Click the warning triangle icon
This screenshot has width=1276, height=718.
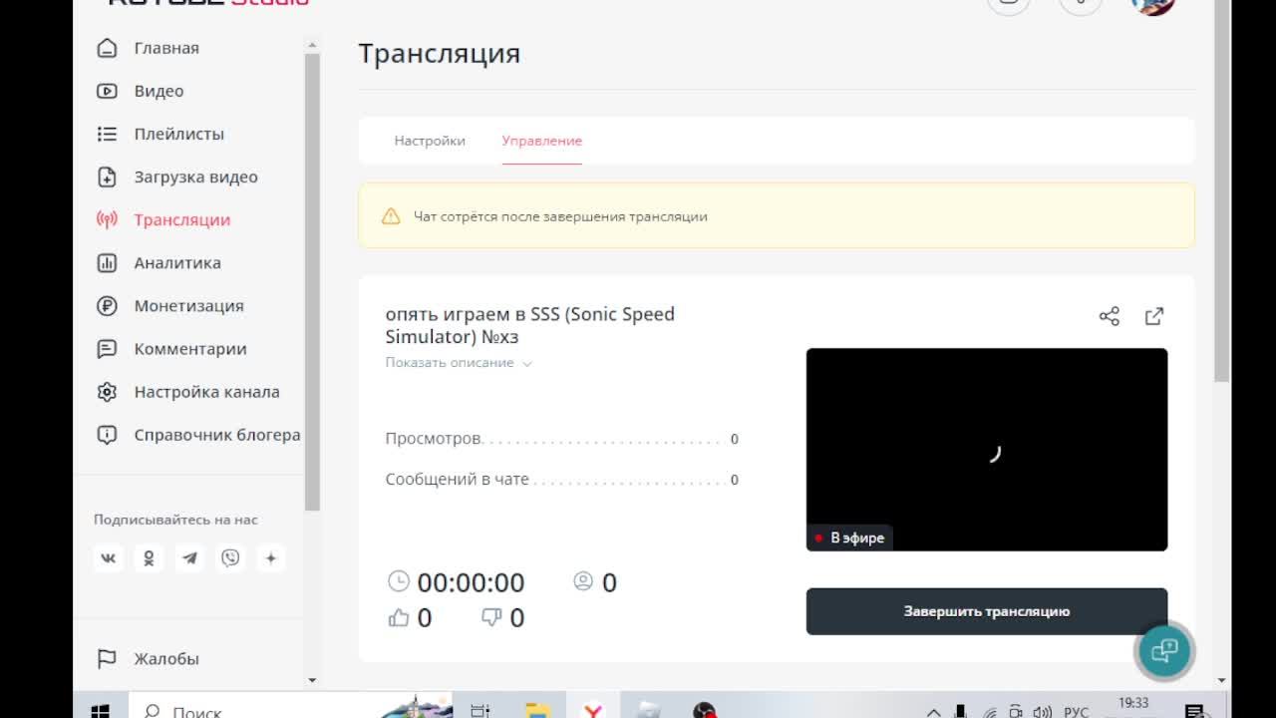(391, 216)
